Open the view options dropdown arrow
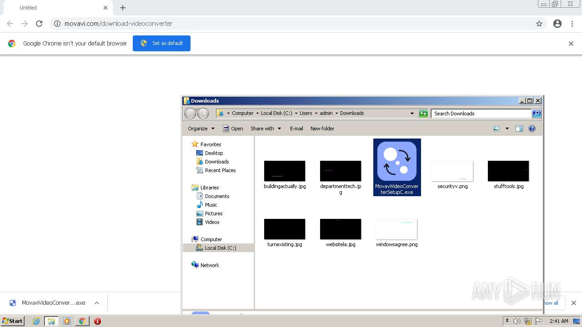The image size is (582, 327). click(507, 129)
